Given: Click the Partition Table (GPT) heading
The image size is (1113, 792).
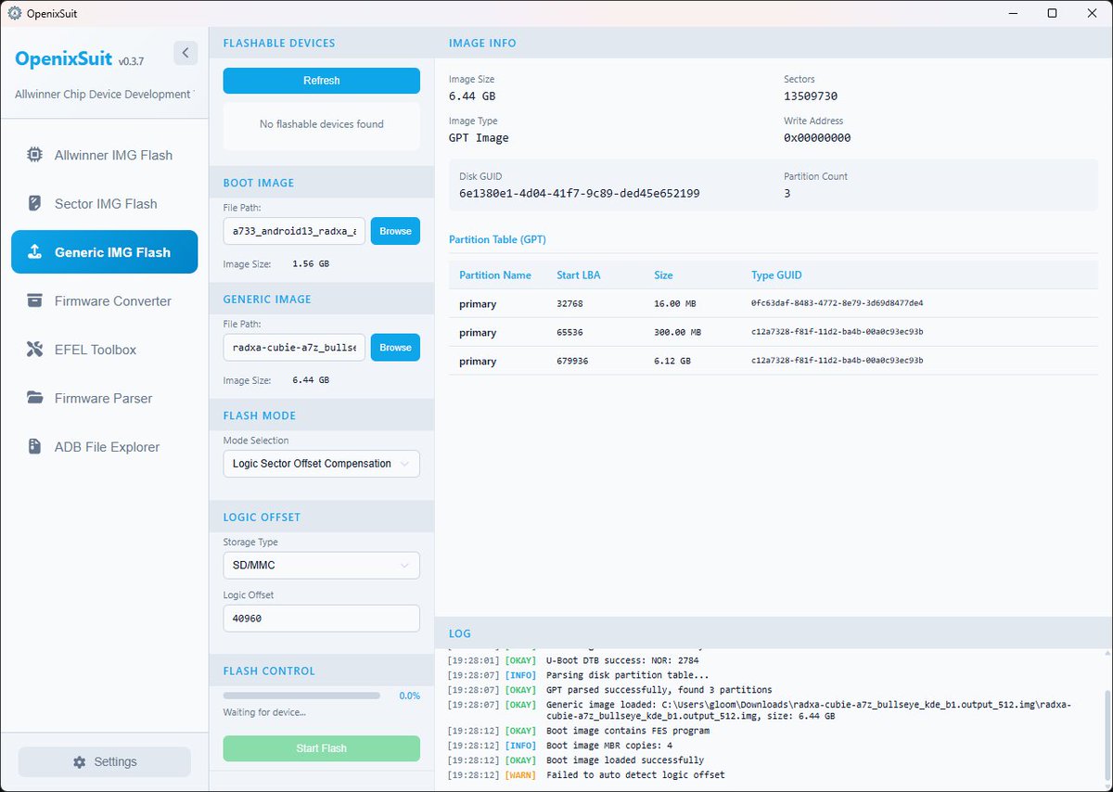Looking at the screenshot, I should pyautogui.click(x=497, y=239).
